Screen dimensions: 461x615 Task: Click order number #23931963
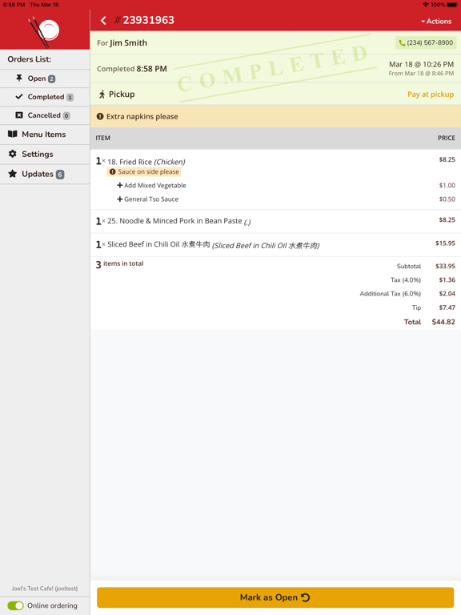(144, 20)
